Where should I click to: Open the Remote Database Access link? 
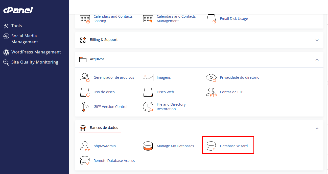pos(114,161)
